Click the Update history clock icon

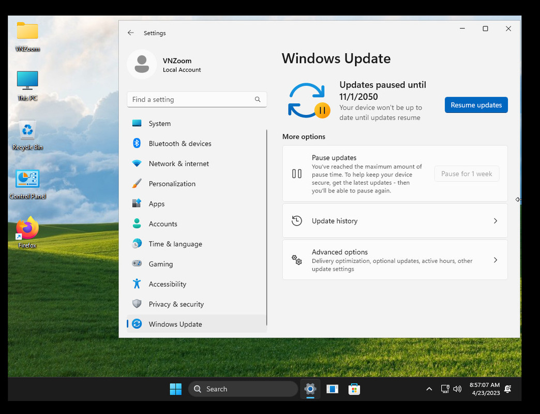pyautogui.click(x=296, y=221)
